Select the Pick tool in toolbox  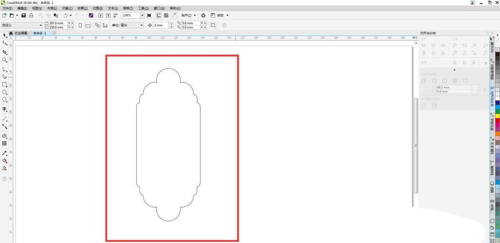(5, 35)
